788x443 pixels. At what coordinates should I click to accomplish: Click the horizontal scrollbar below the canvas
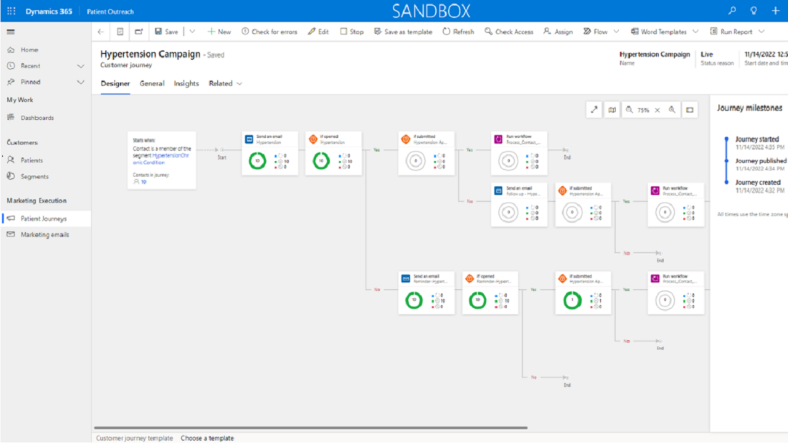(311, 428)
